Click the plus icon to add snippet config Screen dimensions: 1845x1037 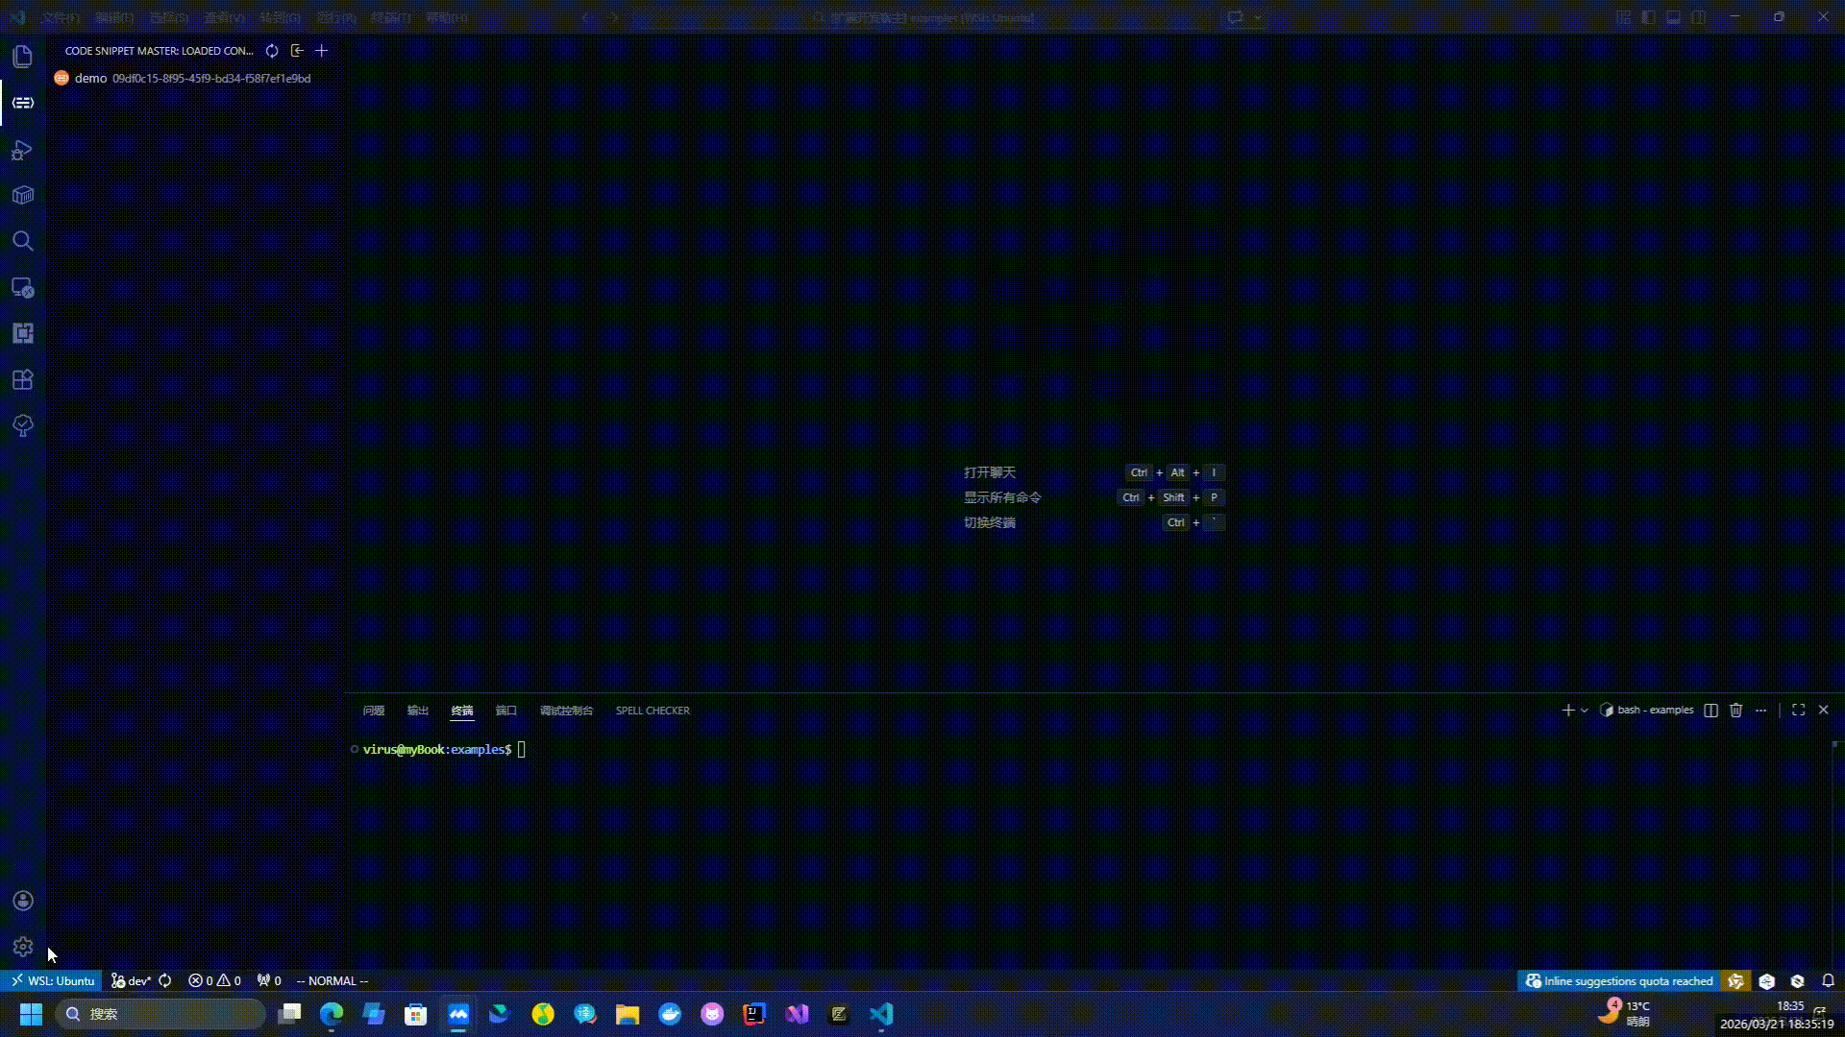click(x=322, y=51)
